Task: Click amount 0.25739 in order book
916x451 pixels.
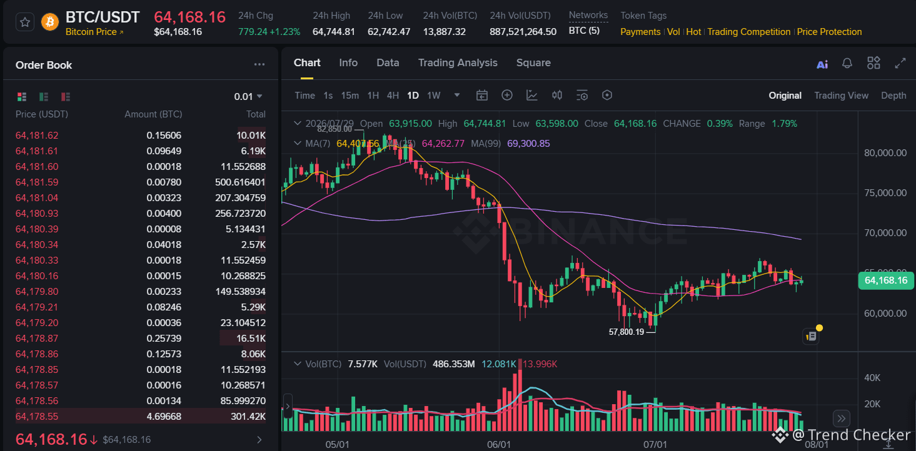Action: point(164,339)
